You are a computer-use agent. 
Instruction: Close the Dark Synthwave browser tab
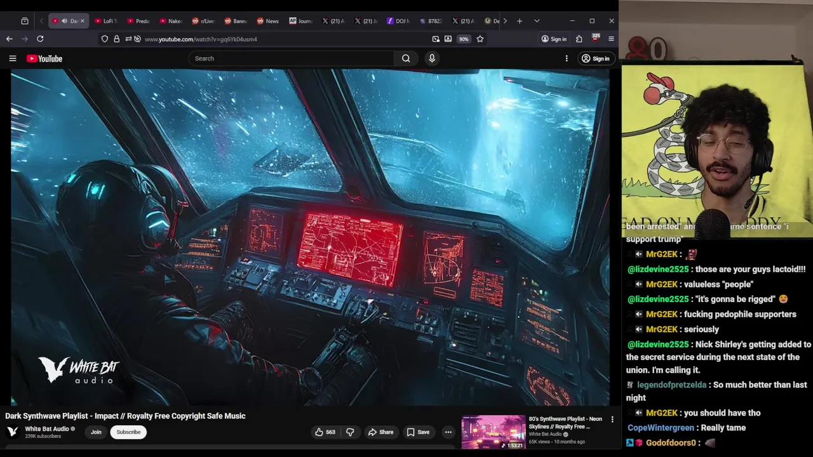tap(82, 21)
